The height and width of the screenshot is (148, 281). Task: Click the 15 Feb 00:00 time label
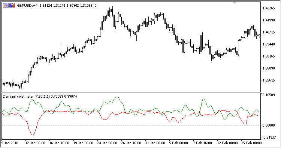pos(251,143)
